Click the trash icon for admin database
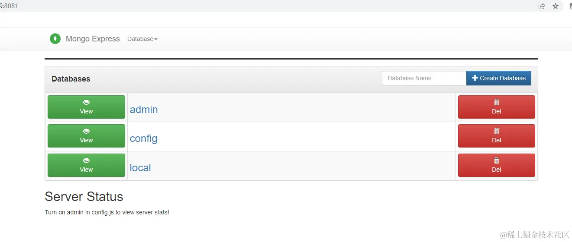Screen dimensions: 572x242 click(497, 102)
